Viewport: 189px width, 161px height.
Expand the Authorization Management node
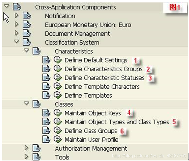[26, 148]
